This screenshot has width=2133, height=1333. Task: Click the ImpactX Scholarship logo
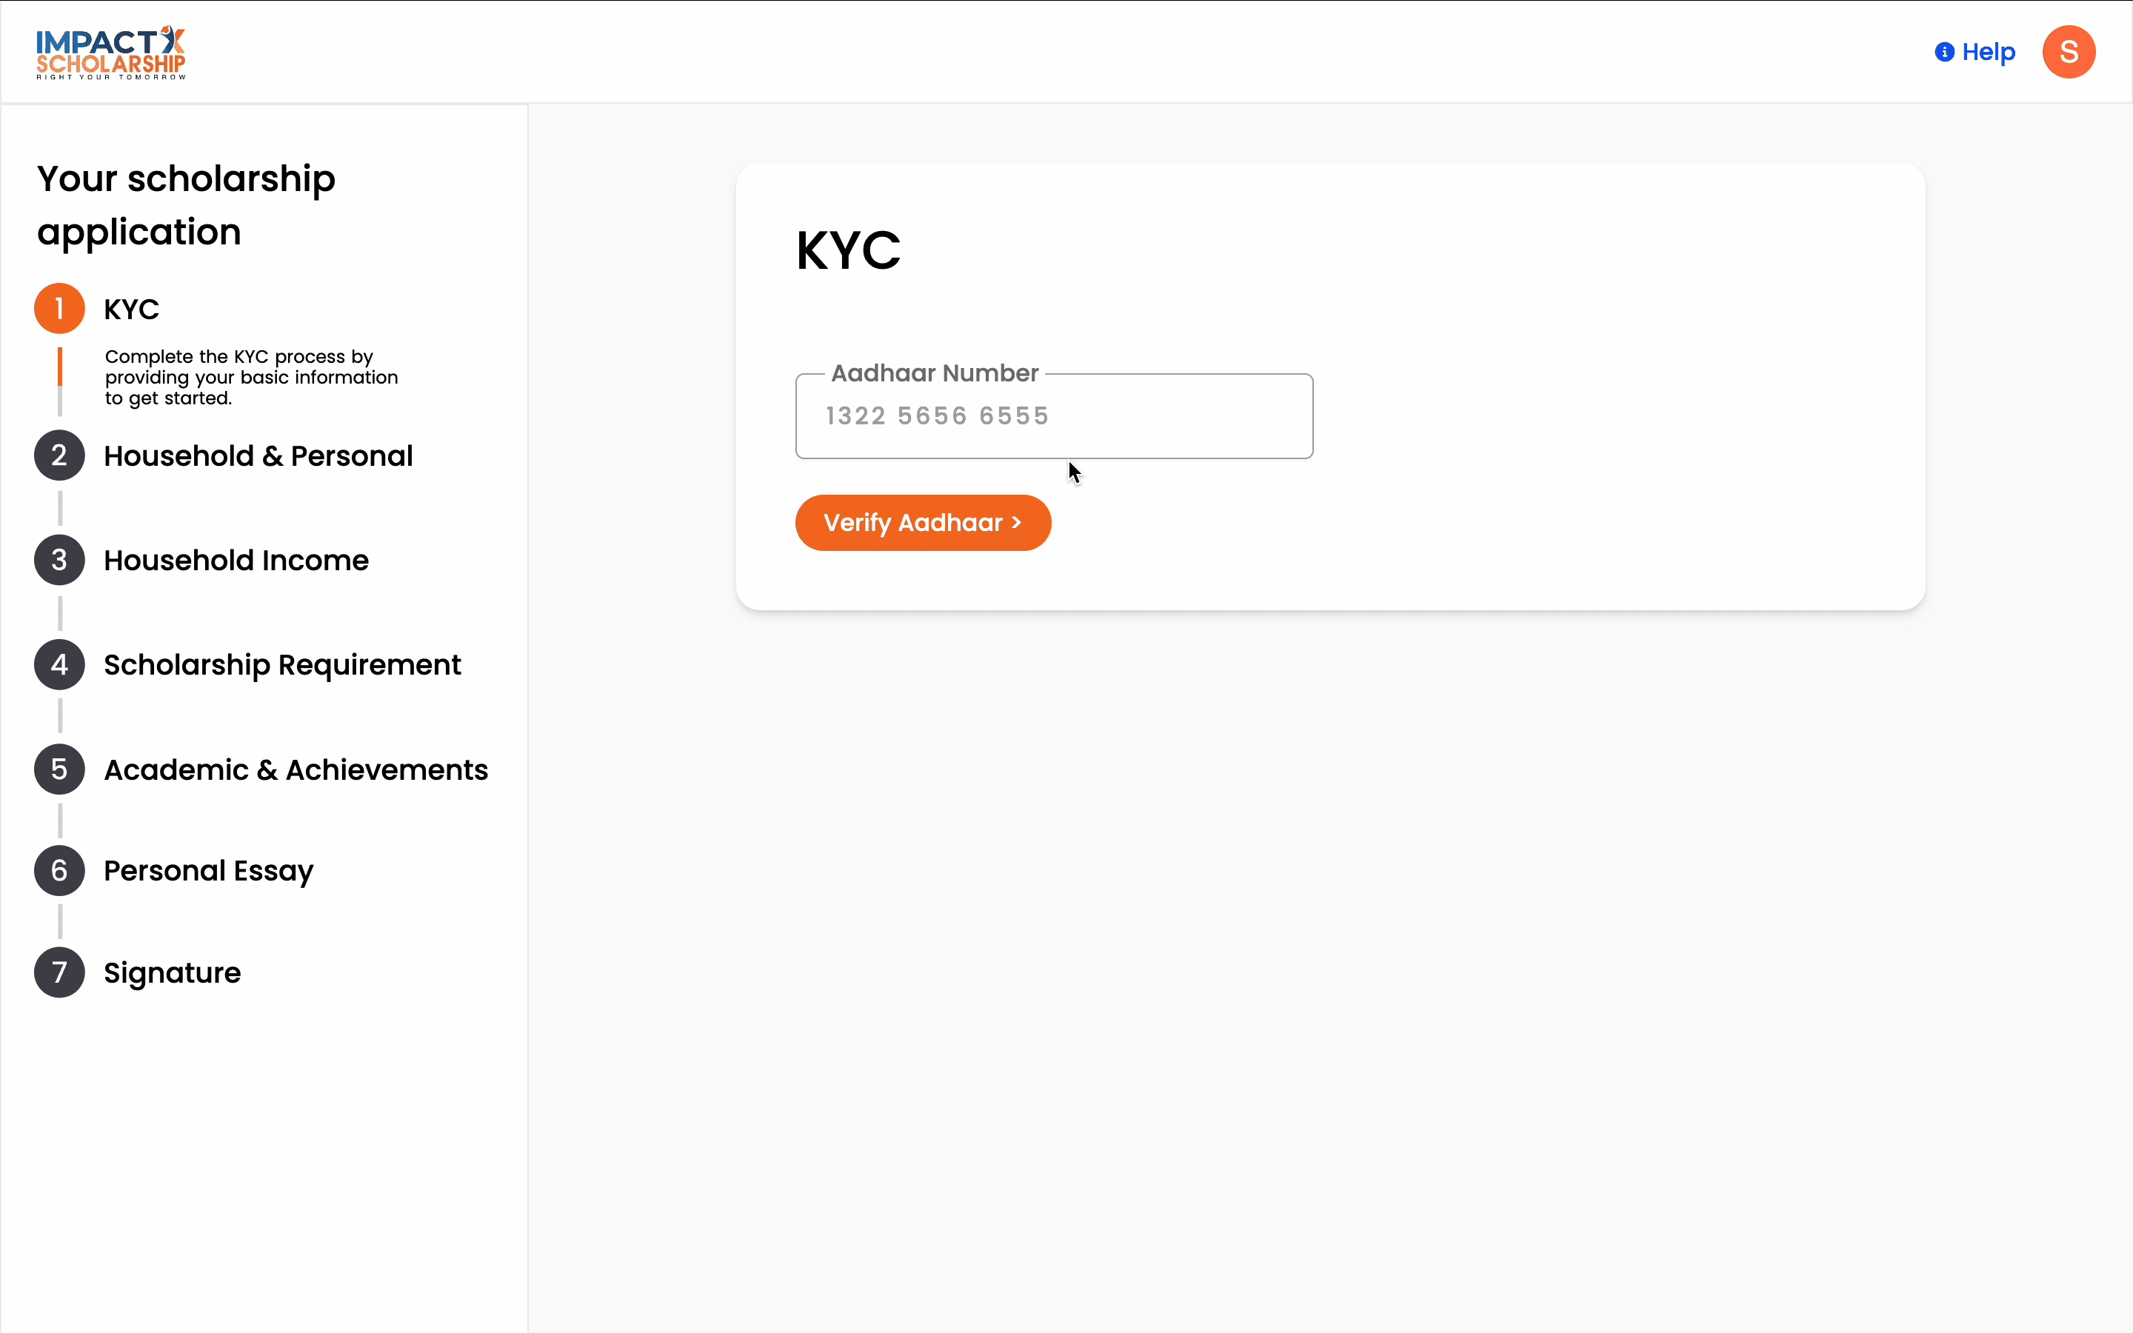(111, 52)
